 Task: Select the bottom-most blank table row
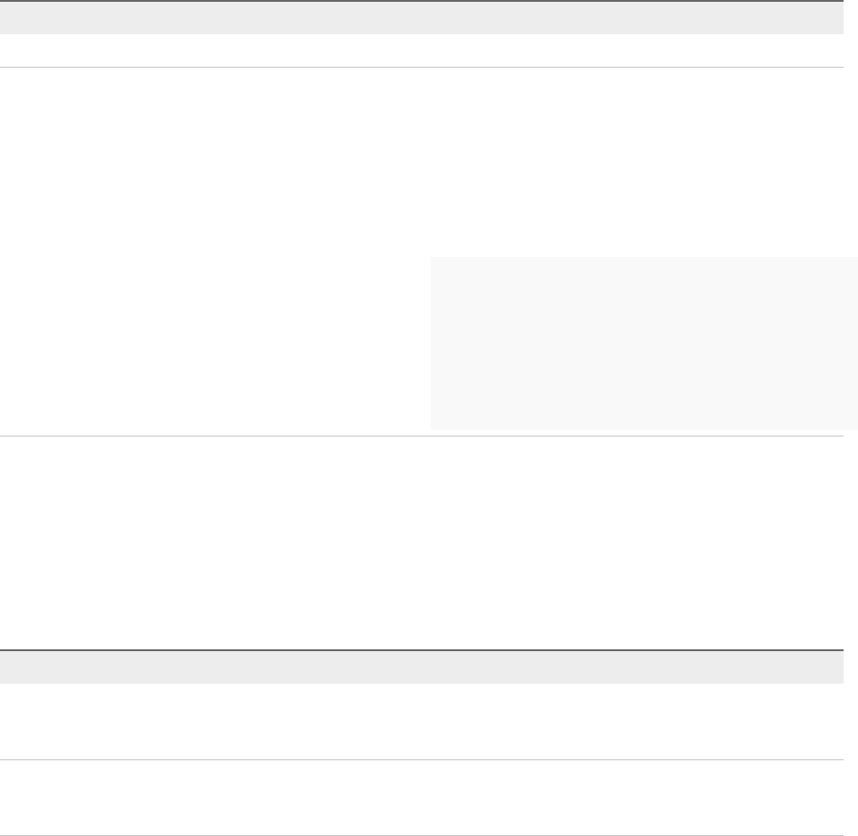click(422, 797)
